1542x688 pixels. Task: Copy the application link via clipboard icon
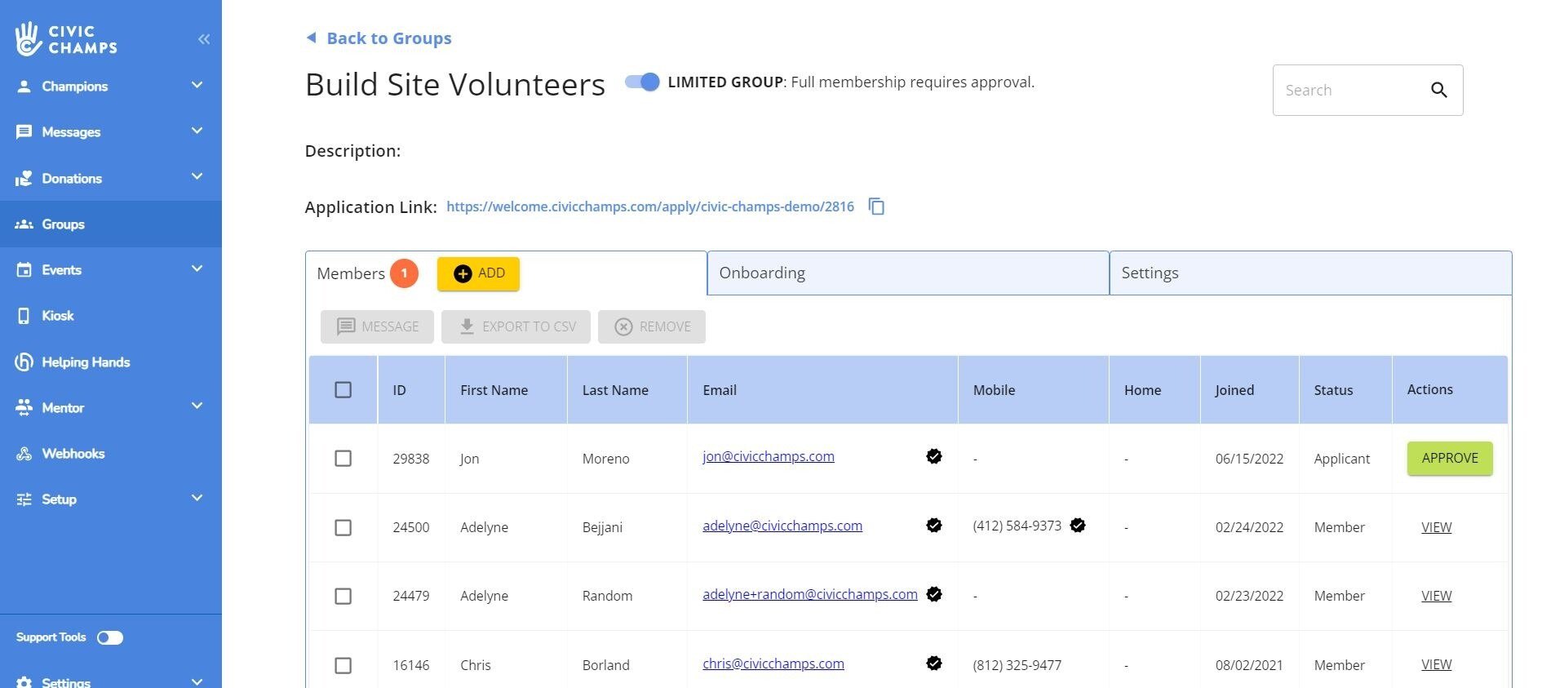[x=876, y=206]
